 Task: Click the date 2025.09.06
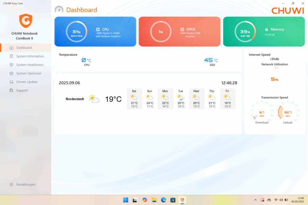click(69, 83)
